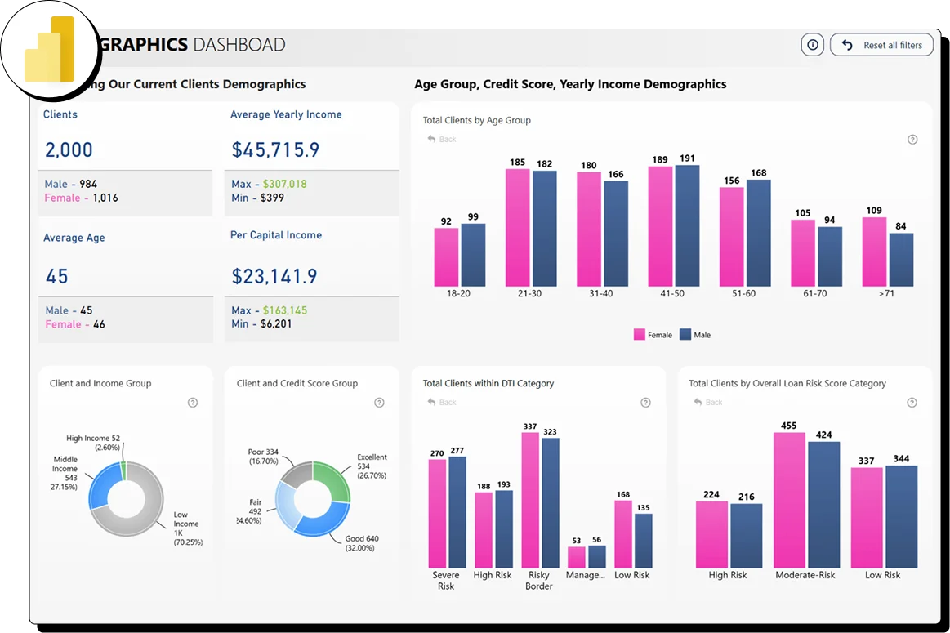Click the help icon on the DTI Category chart
Screen dimensions: 950x633
tap(645, 402)
